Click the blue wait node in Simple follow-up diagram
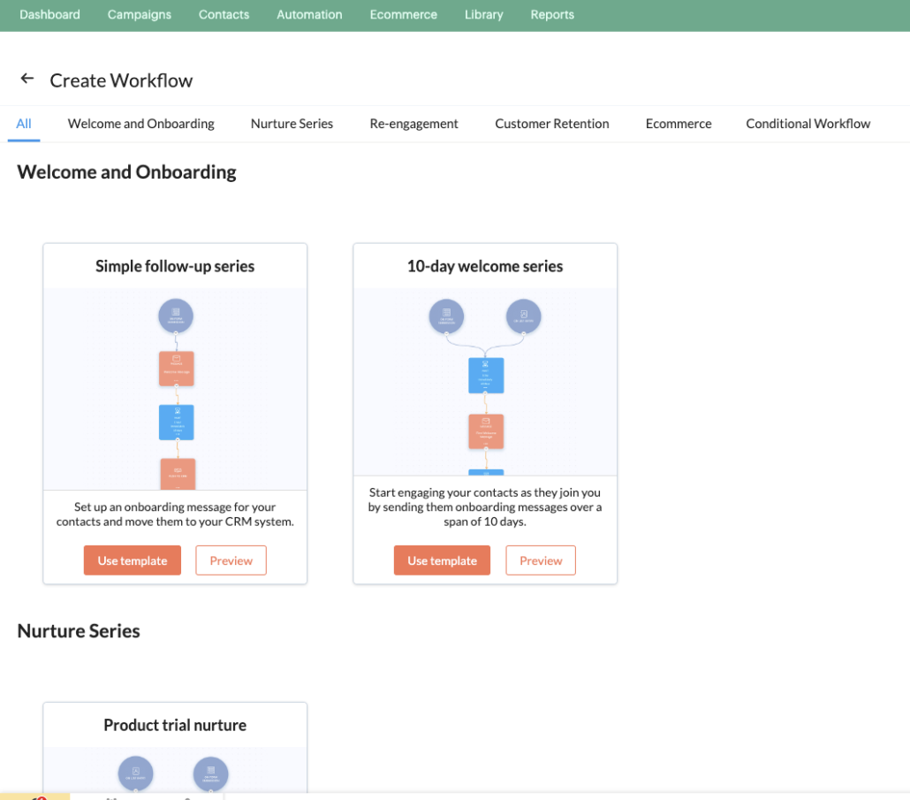910x800 pixels. [x=177, y=422]
